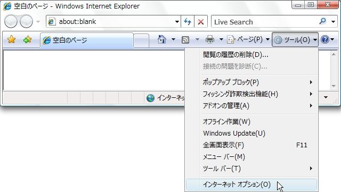Click the Print icon
The height and width of the screenshot is (192, 341).
pos(209,39)
